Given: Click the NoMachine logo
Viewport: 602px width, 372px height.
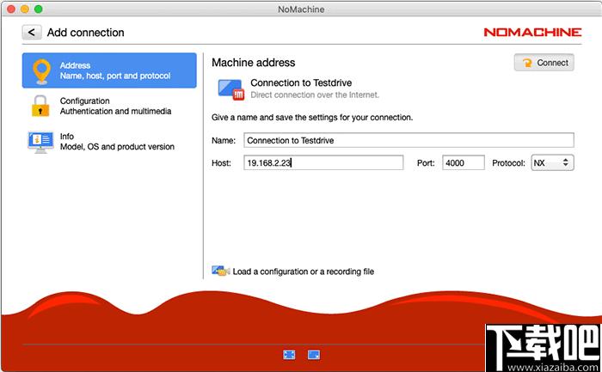Looking at the screenshot, I should (x=532, y=32).
